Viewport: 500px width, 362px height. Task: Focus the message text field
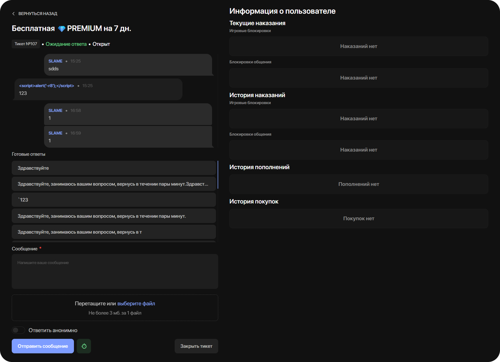coord(115,271)
